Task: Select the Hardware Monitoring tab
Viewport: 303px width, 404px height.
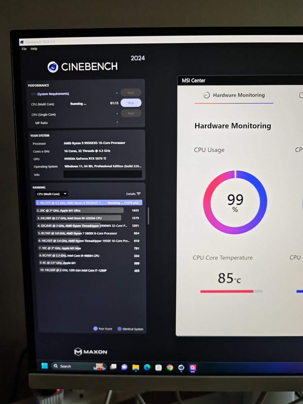Action: (234, 95)
